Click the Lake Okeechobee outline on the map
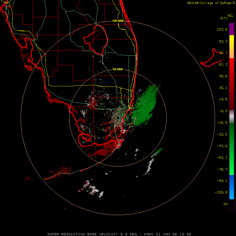Image resolution: width=236 pixels, height=236 pixels. point(96,40)
